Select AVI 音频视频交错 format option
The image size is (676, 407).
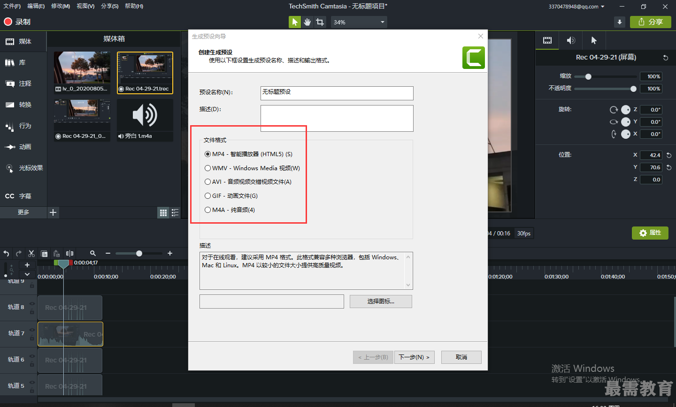(x=248, y=181)
